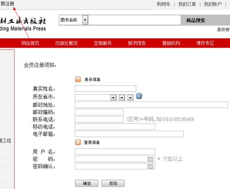The width and height of the screenshot is (230, 189).
Task: Click the 电子邮箱 input field
Action: click(x=129, y=134)
